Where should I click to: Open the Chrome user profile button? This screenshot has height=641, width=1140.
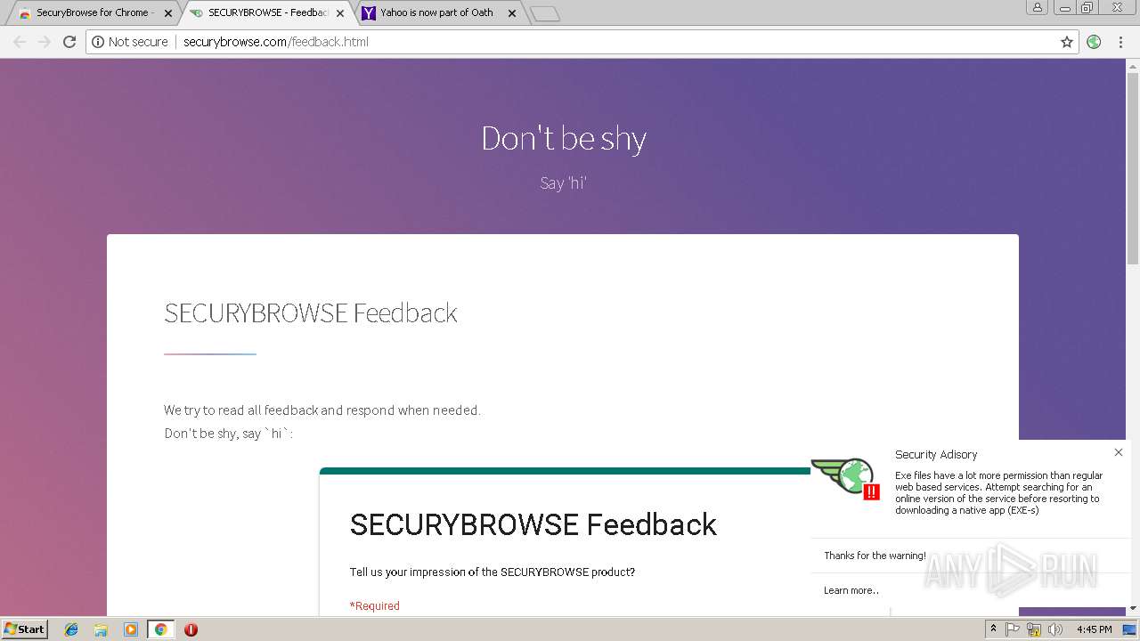(x=1038, y=8)
